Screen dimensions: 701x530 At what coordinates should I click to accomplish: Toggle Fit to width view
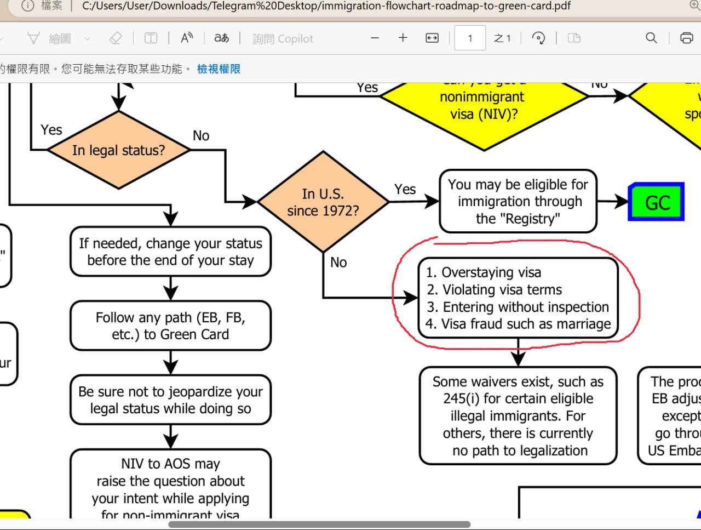(x=432, y=38)
